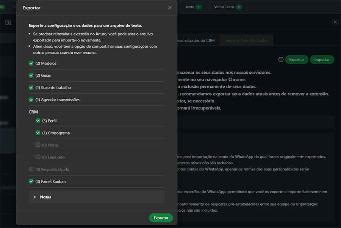Screen dimensions: 341x228
Task: Click the info icon beside Exportar
Action: pyautogui.click(x=281, y=59)
